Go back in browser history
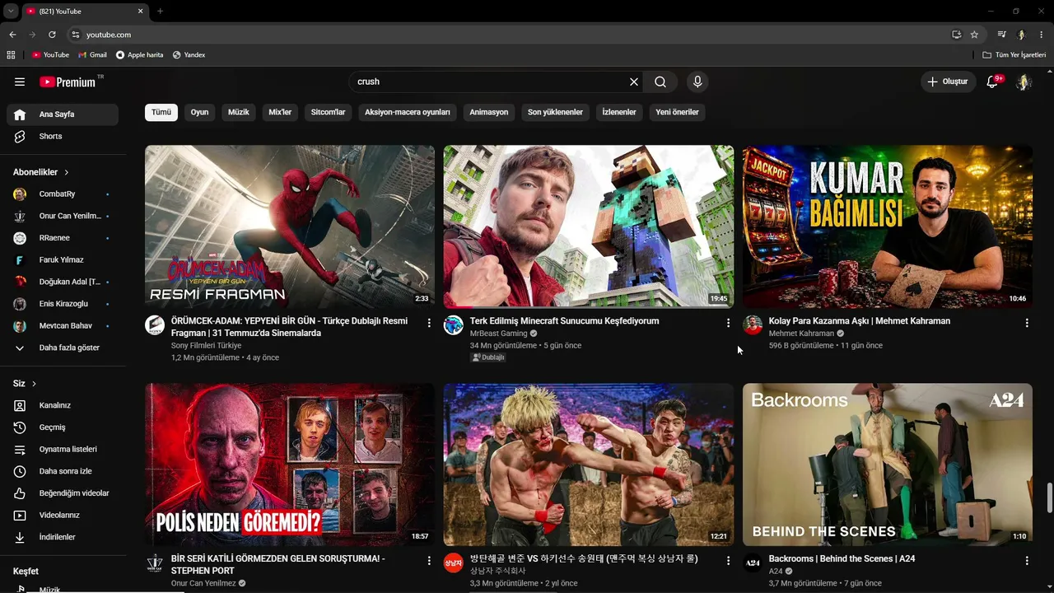The height and width of the screenshot is (593, 1054). (12, 35)
